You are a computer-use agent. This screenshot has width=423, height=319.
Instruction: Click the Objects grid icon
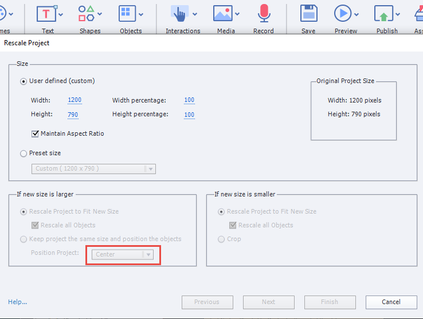click(x=127, y=14)
